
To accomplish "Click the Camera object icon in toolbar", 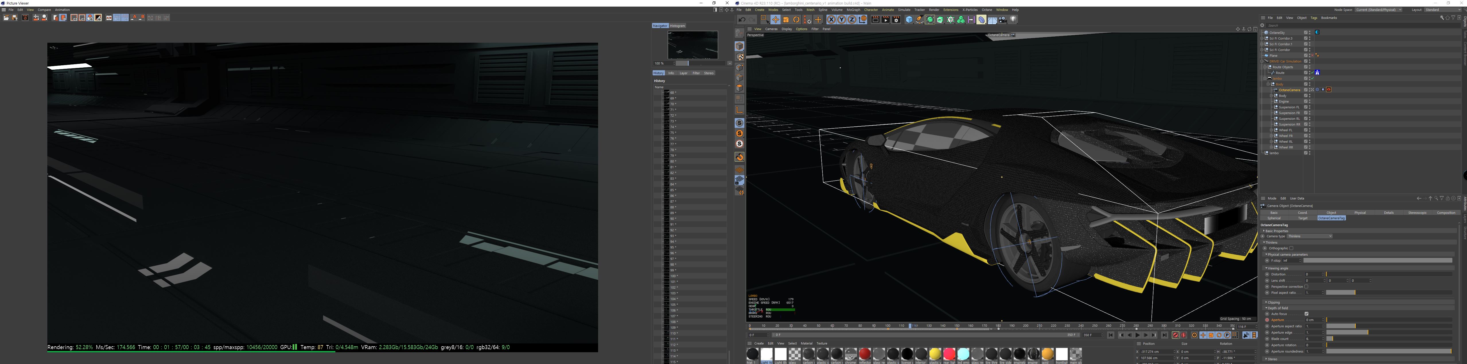I will click(x=1003, y=19).
